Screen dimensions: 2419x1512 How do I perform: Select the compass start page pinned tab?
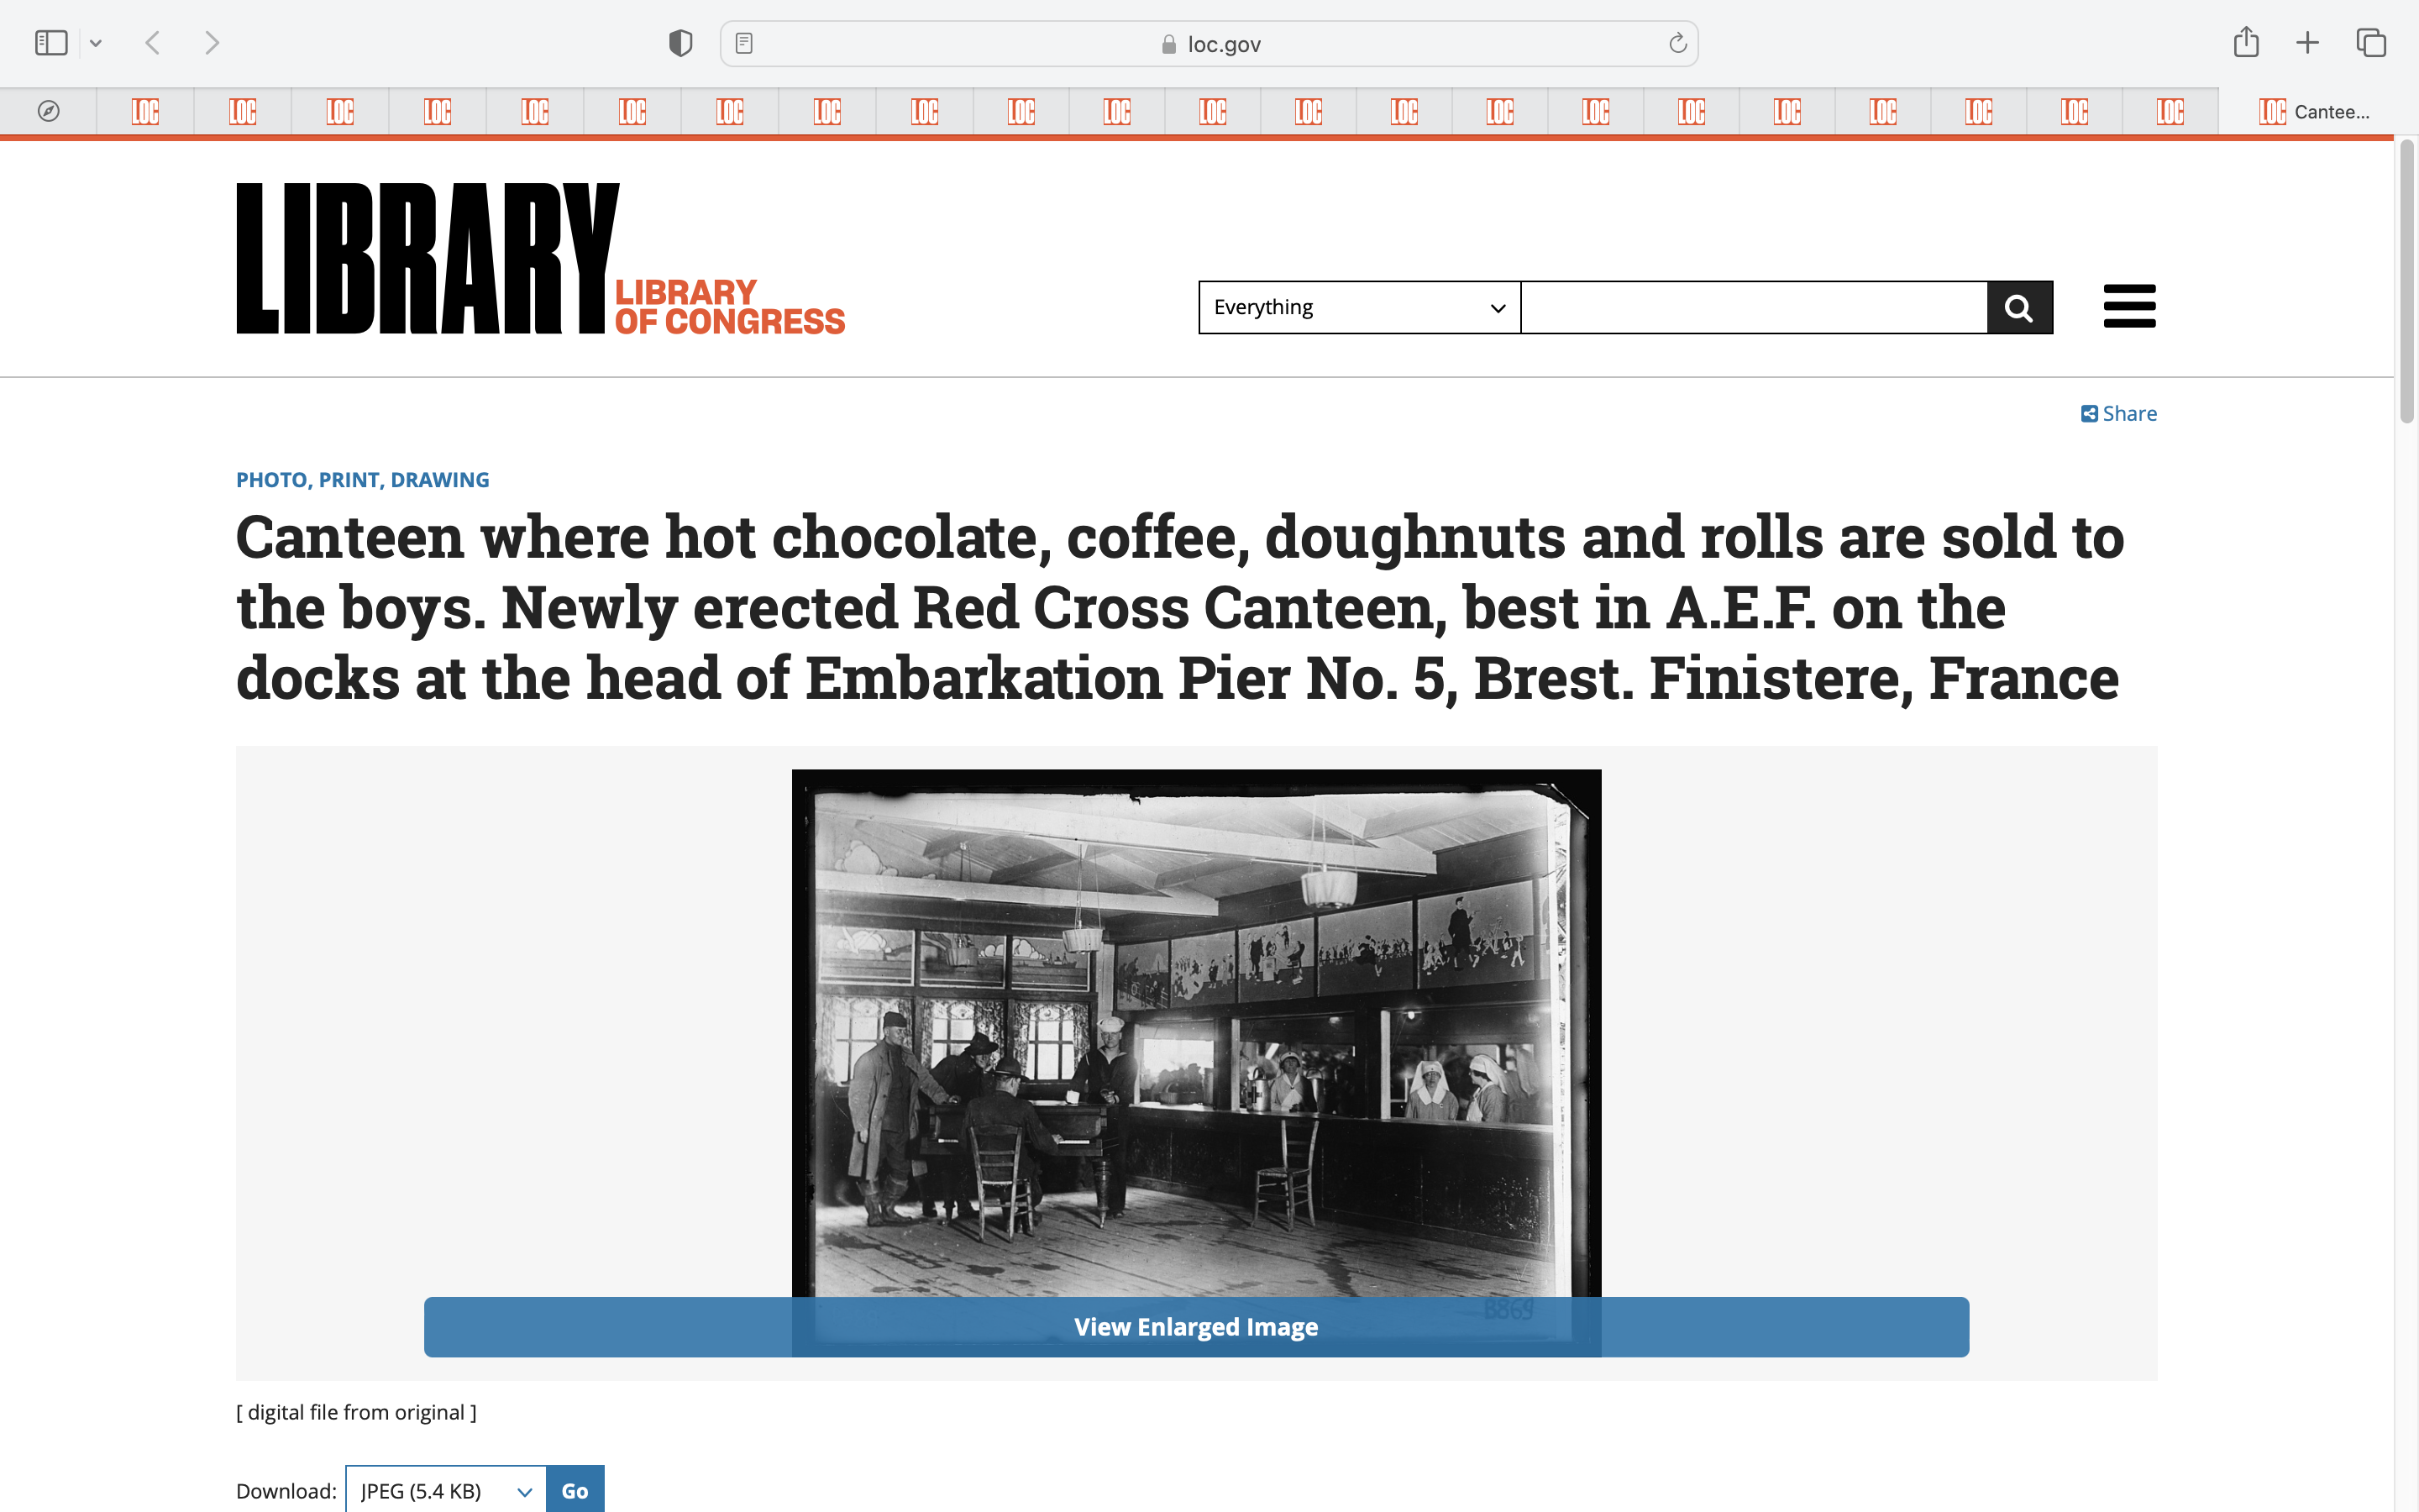(x=48, y=112)
